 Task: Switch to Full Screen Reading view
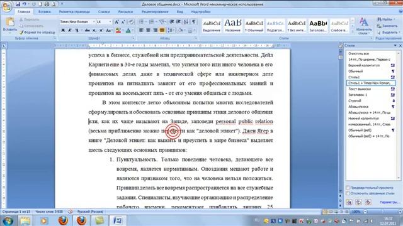point(331,212)
